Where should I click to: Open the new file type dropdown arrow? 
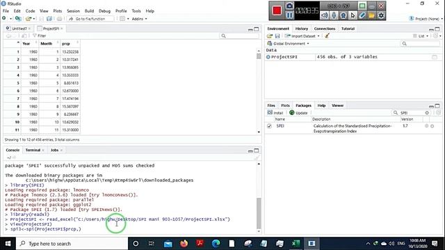(11, 19)
